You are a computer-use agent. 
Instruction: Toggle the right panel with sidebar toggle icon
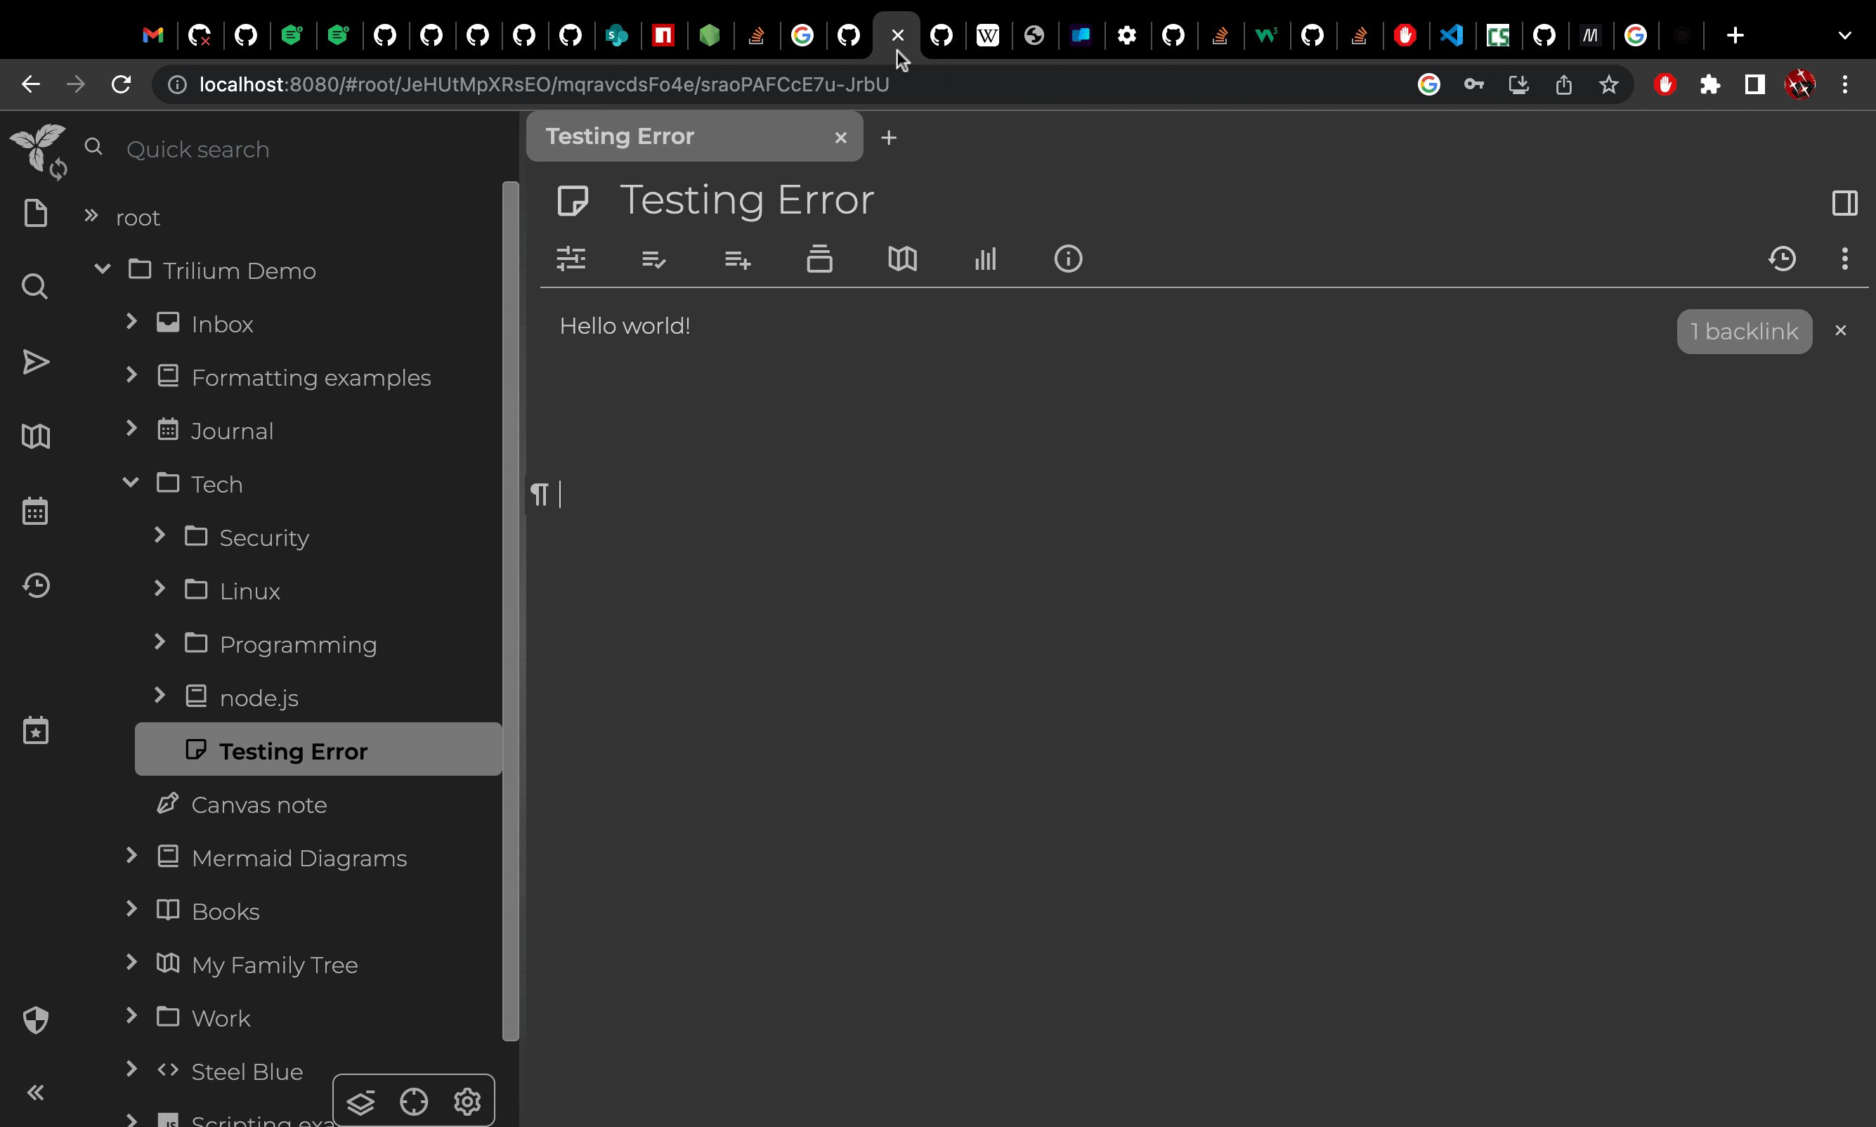(1844, 202)
